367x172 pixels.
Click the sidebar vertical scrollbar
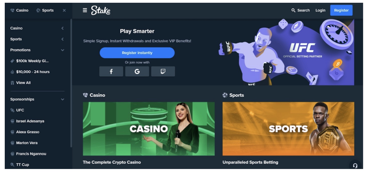(71, 83)
